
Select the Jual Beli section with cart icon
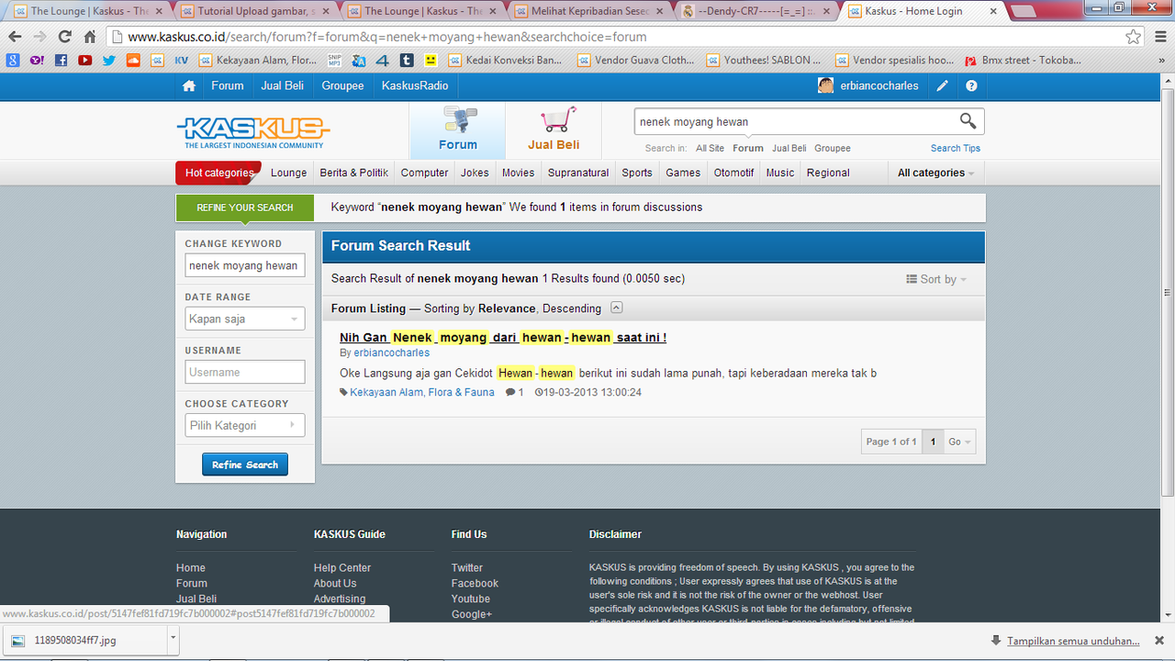[554, 130]
